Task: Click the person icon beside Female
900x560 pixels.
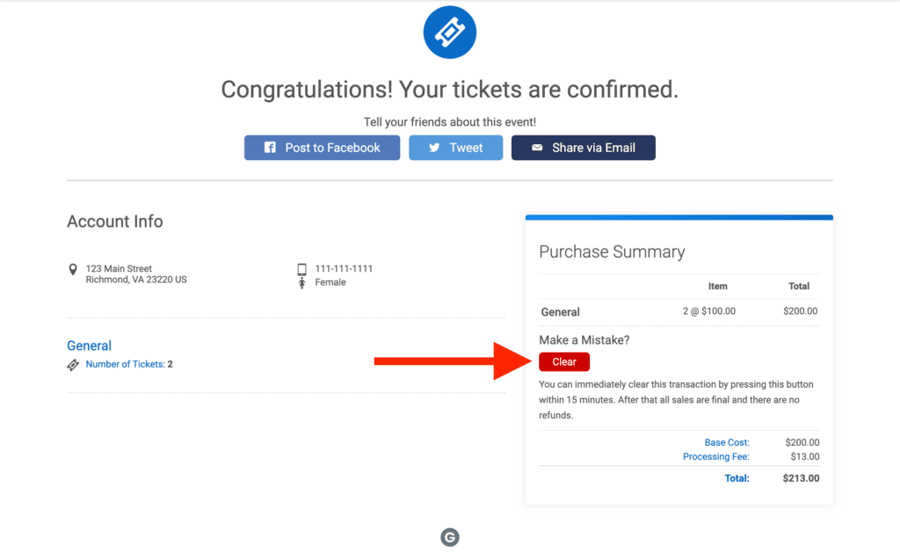Action: (303, 282)
